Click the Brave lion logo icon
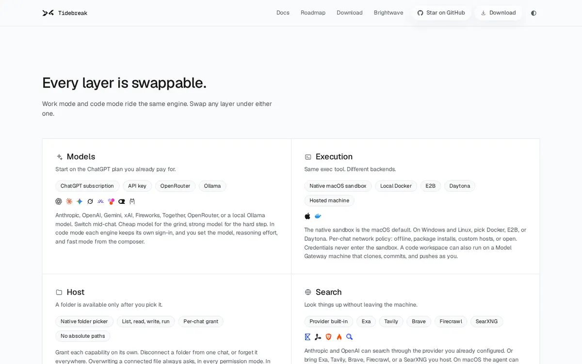This screenshot has height=364, width=582. point(328,337)
